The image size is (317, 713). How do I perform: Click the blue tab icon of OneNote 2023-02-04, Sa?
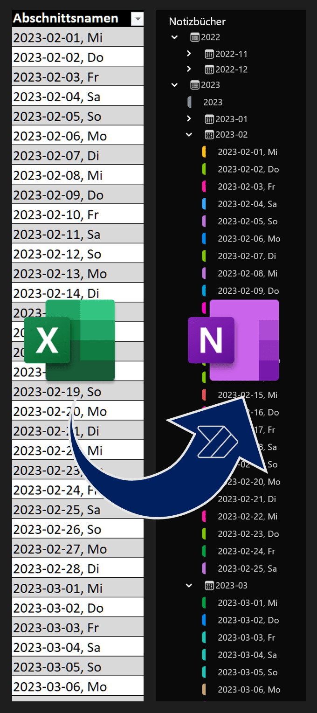204,204
